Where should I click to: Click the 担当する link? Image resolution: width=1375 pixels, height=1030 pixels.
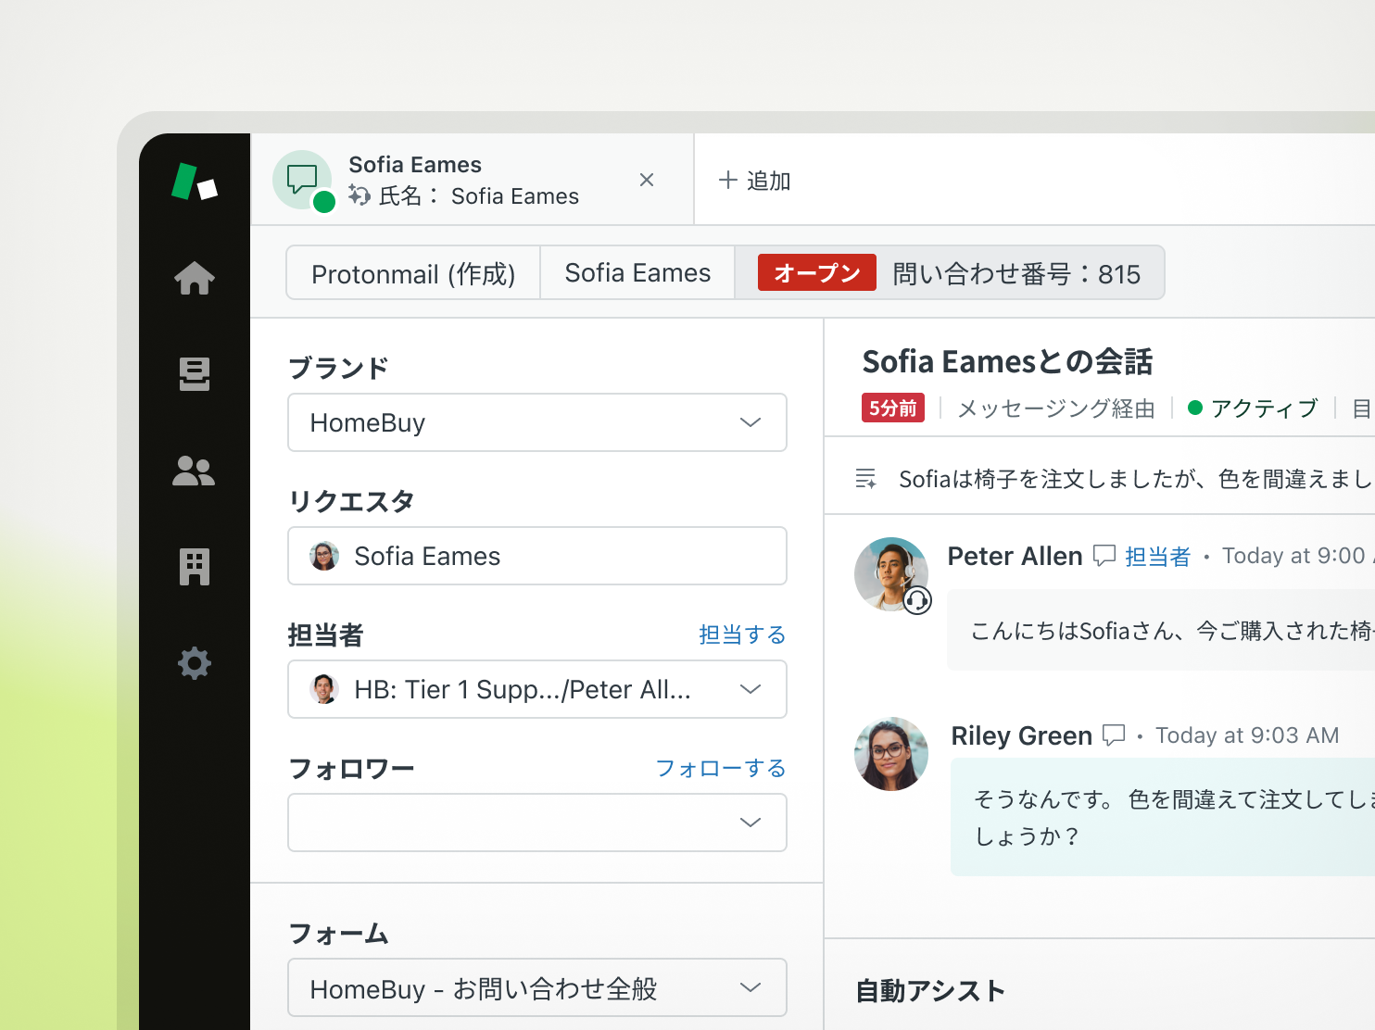742,634
